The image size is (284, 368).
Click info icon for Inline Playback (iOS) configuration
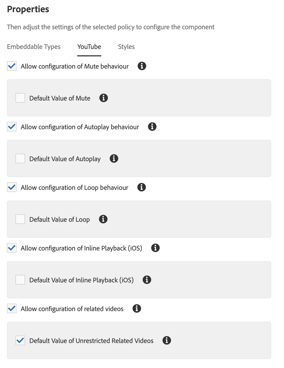[x=155, y=248]
